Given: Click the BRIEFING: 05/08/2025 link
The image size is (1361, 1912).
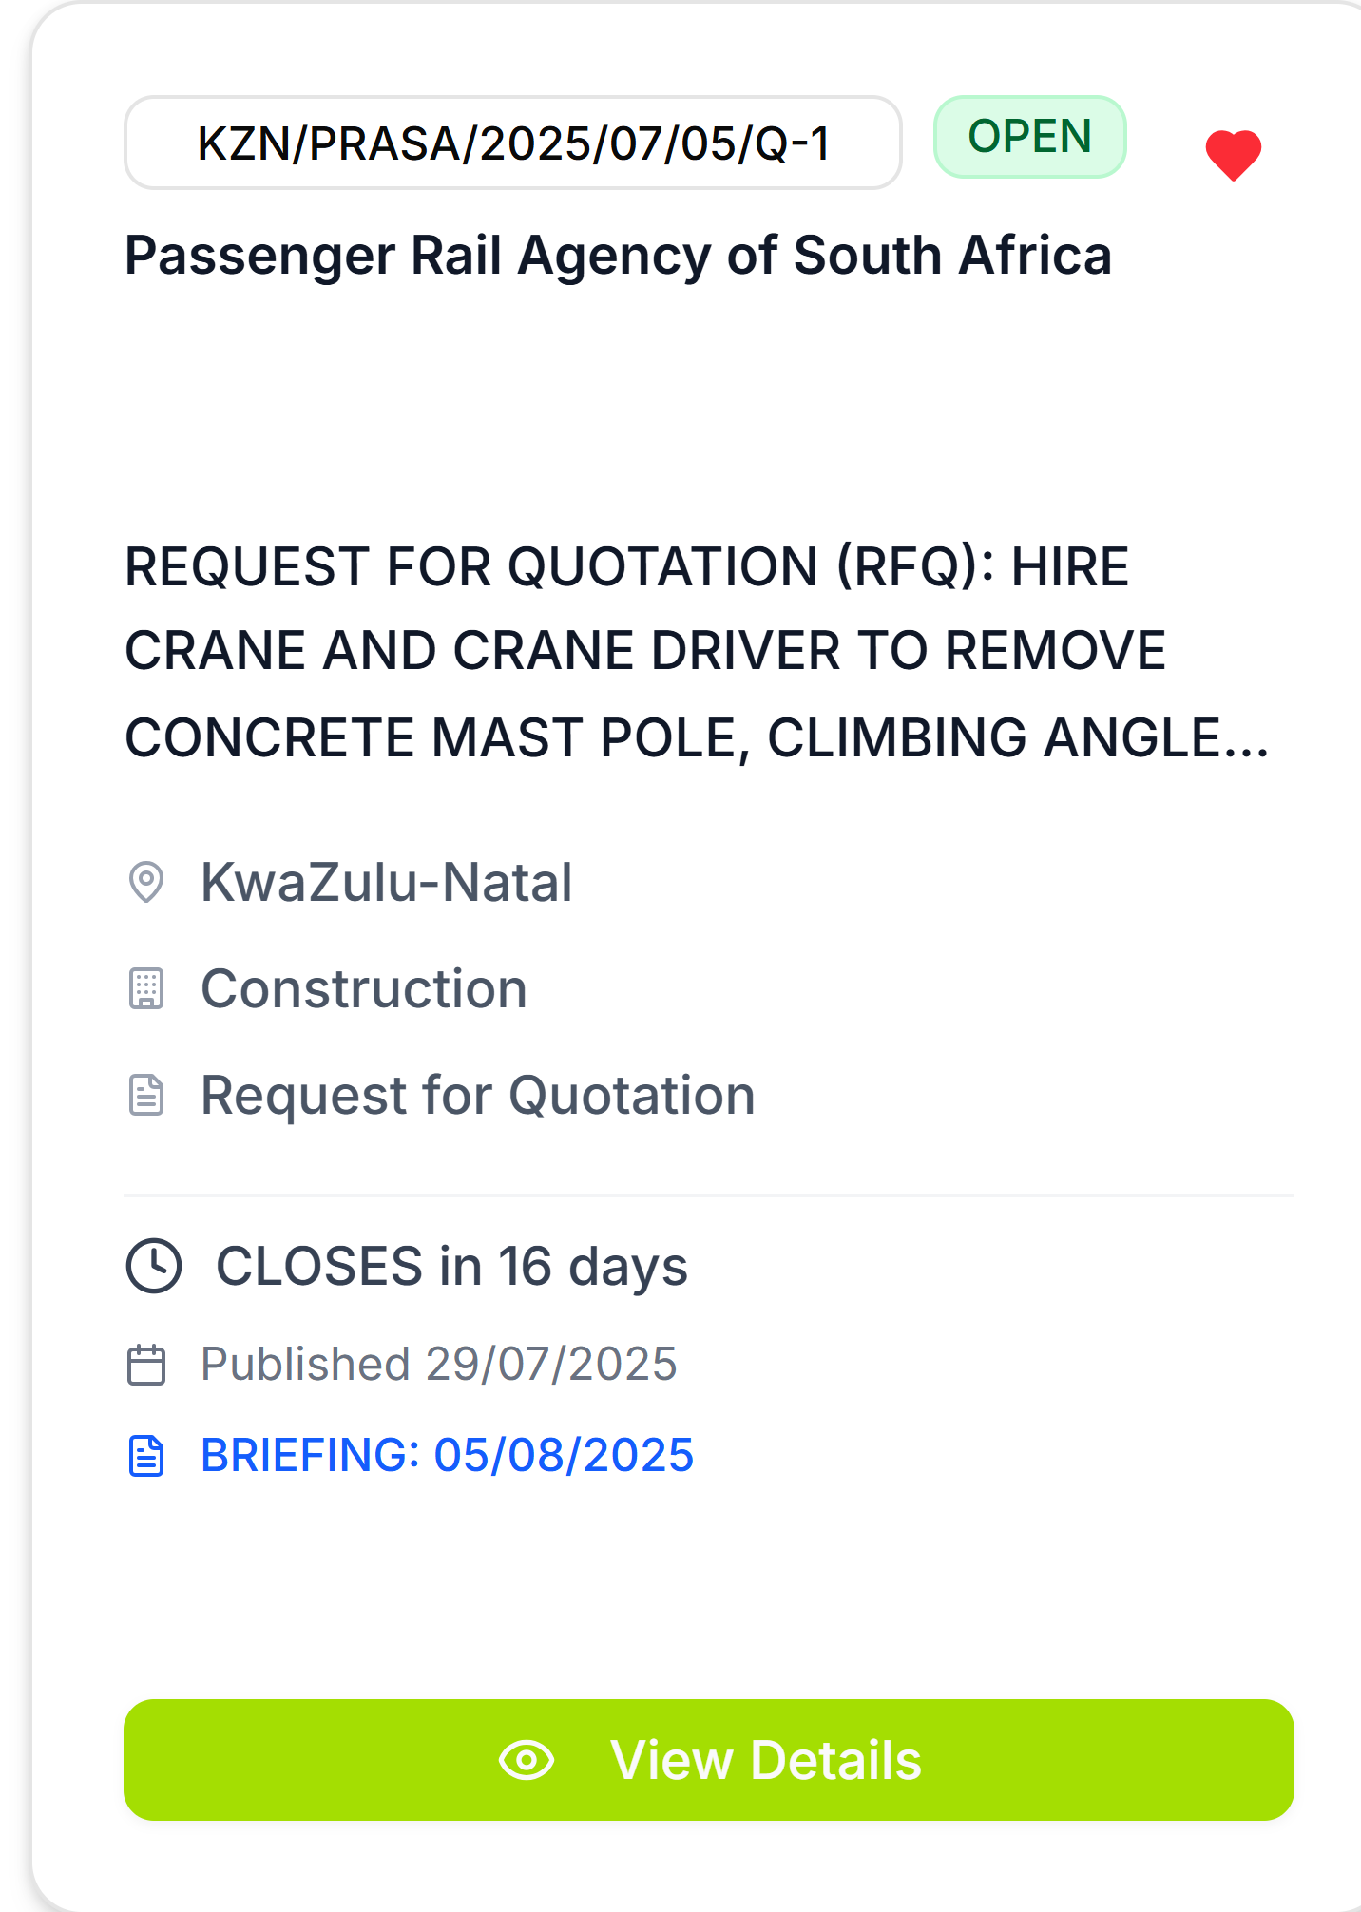Looking at the screenshot, I should click(447, 1455).
